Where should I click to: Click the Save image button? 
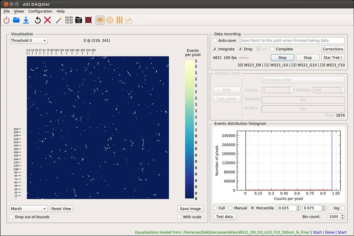190,209
